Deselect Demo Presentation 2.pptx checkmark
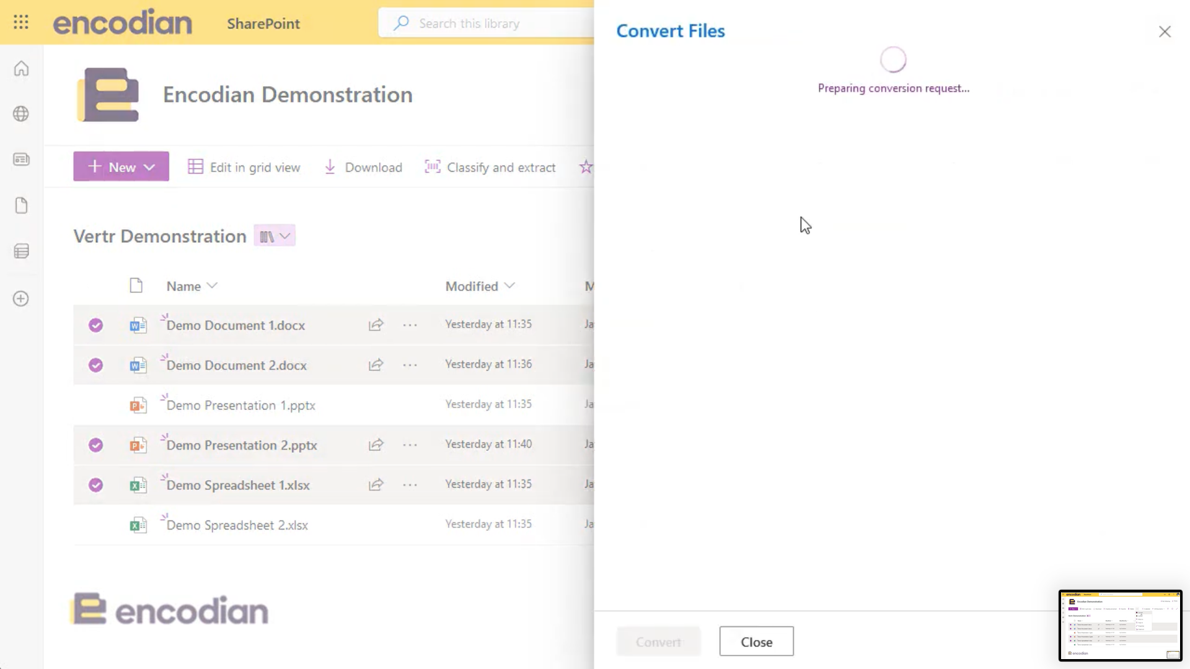The width and height of the screenshot is (1190, 669). 95,445
